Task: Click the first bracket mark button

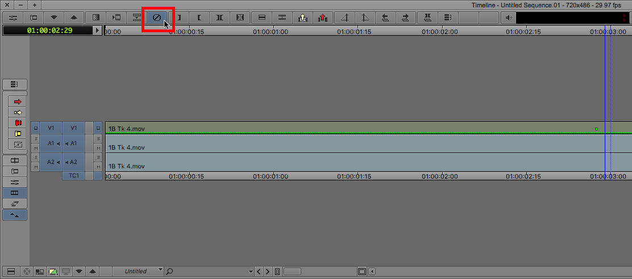Action: 178,18
